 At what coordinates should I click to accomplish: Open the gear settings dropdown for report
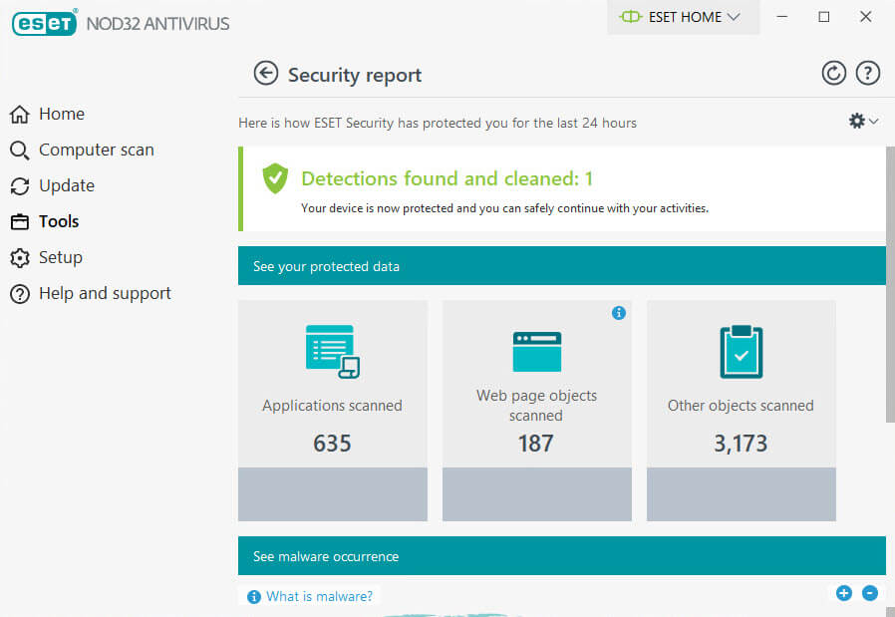click(x=862, y=121)
